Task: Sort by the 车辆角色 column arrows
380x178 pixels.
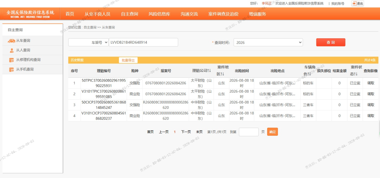Action: 309,74
